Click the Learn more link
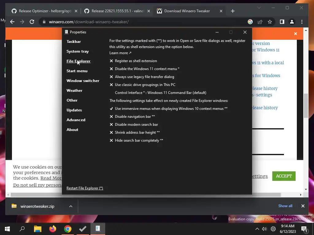 click(120, 53)
